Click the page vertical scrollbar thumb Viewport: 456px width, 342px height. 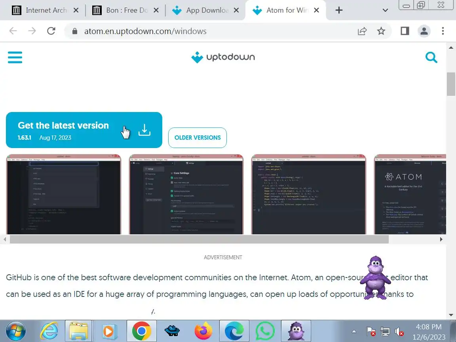[451, 84]
